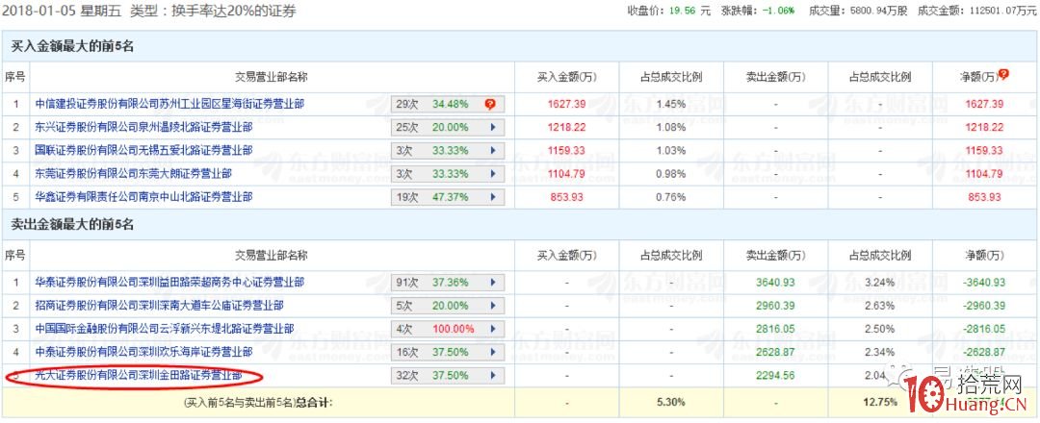Click the red question icon in 中信建投 row

point(490,104)
